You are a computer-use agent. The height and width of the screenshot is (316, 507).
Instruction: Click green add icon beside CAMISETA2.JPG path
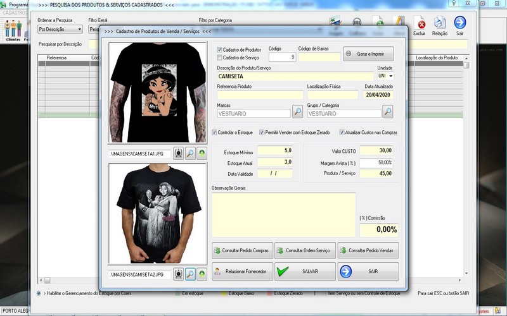click(202, 274)
